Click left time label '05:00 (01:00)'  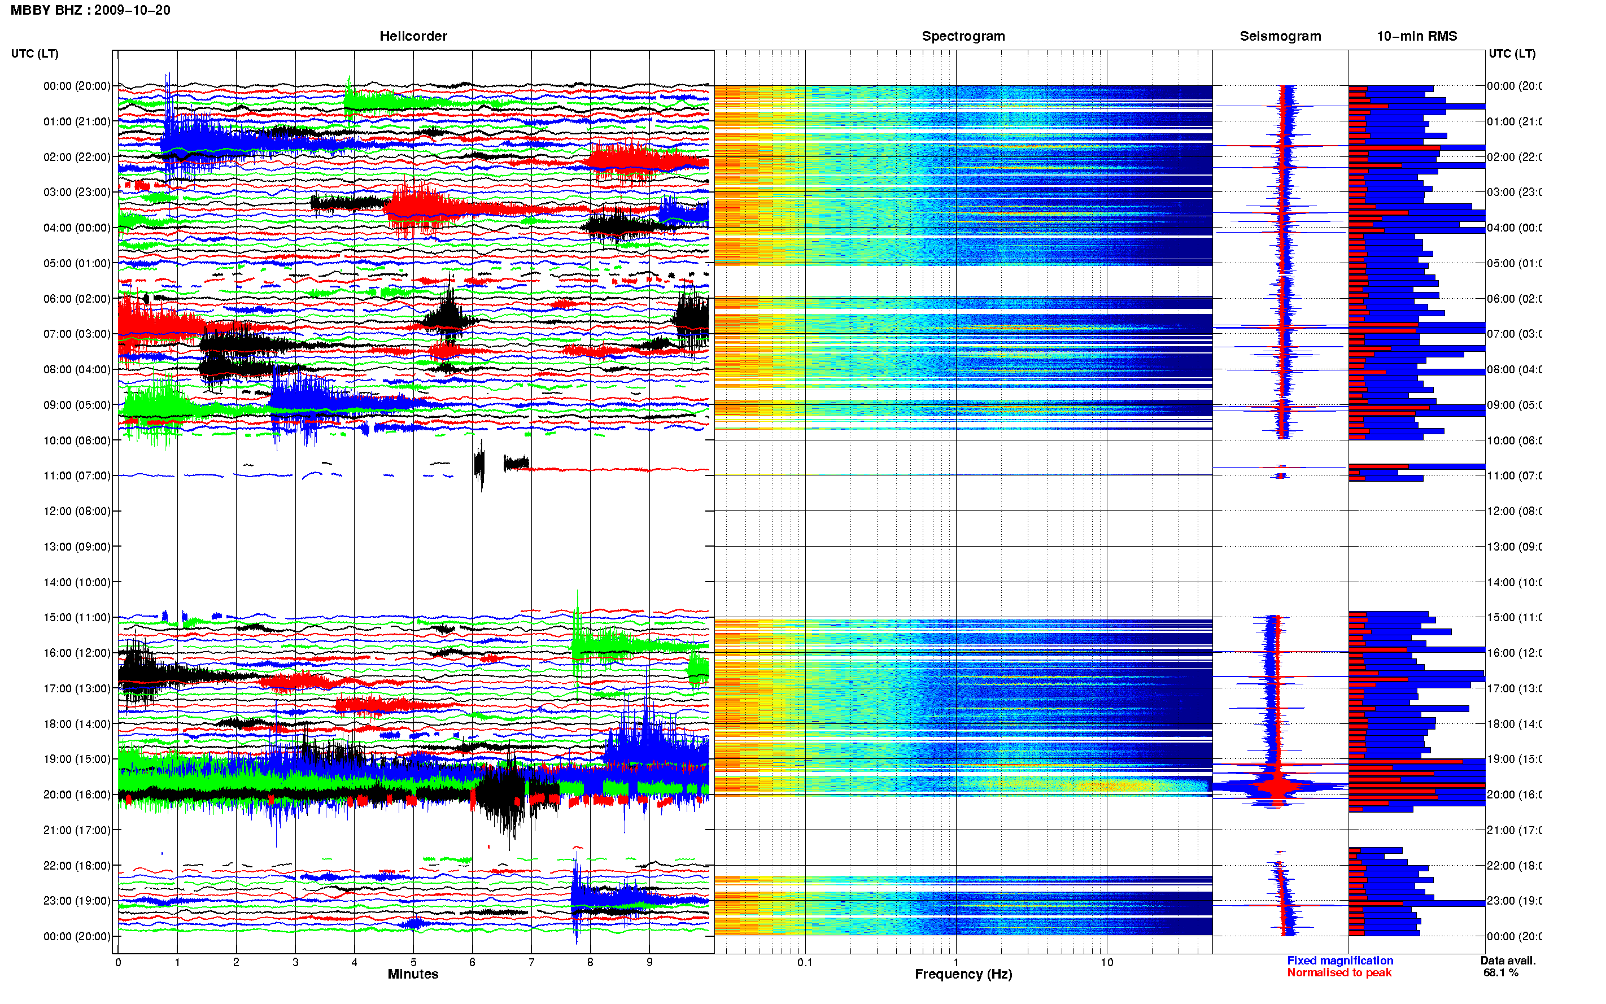(77, 263)
